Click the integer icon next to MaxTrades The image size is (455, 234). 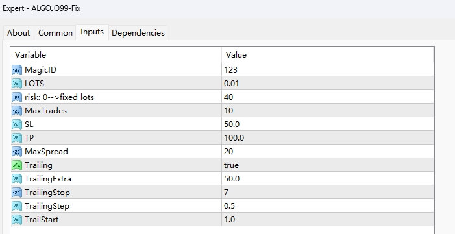click(x=17, y=111)
